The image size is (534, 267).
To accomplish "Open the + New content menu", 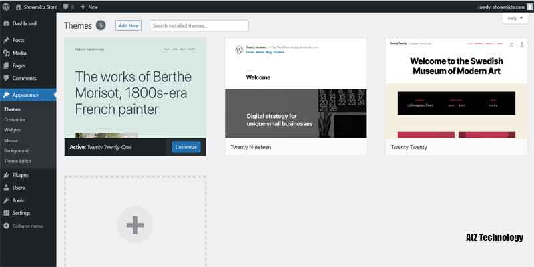I will point(89,6).
